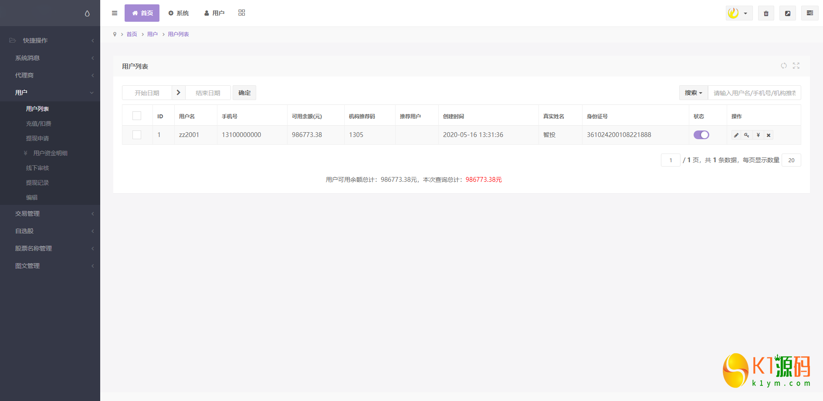This screenshot has width=823, height=401.
Task: Toggle the status switch for user zz2001
Action: click(701, 135)
